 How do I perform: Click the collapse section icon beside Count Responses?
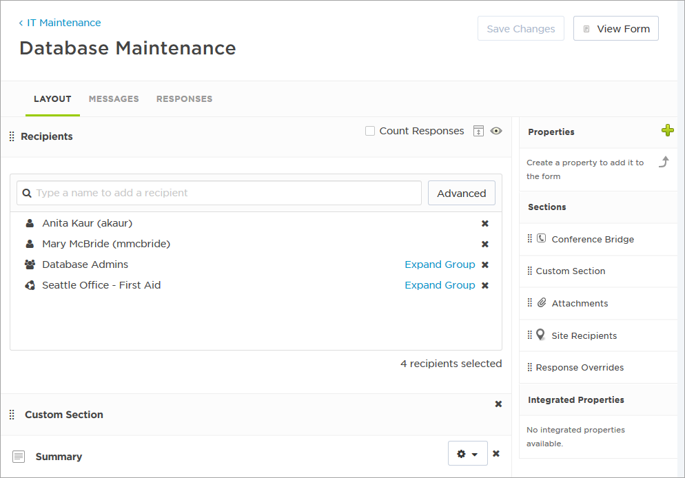pos(479,131)
